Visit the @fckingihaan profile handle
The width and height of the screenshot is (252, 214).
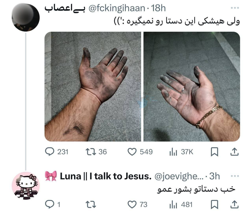pos(117,8)
